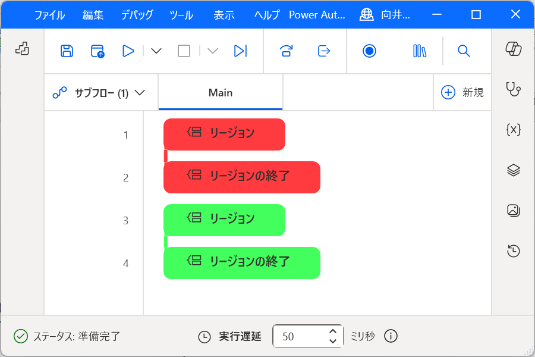
Task: Open the flow checker stethoscope icon
Action: point(513,89)
